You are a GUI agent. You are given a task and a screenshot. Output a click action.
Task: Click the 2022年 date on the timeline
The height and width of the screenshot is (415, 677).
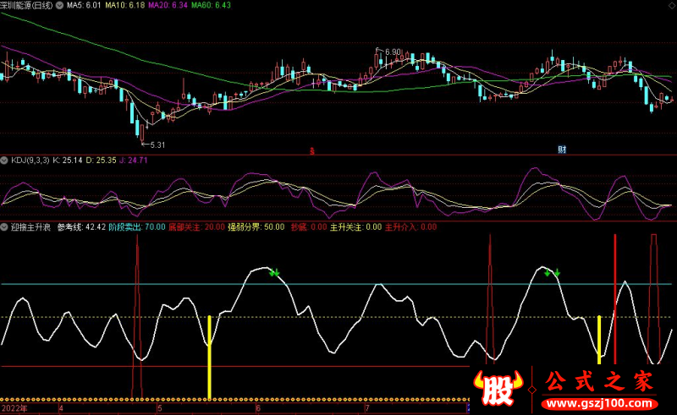pos(14,407)
